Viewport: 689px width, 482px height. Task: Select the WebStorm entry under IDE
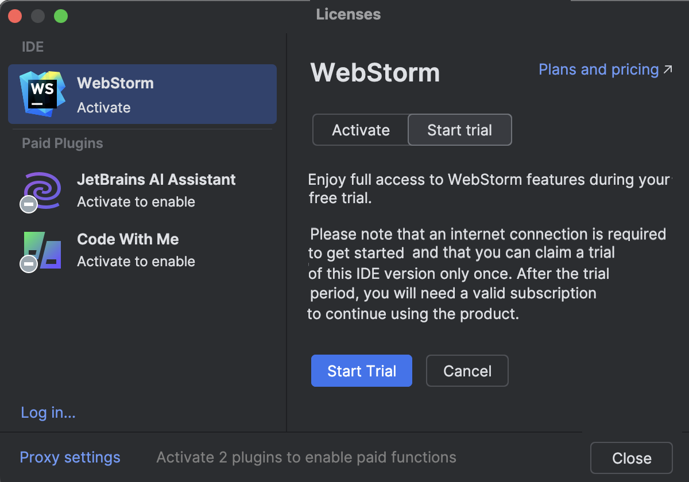pyautogui.click(x=142, y=94)
